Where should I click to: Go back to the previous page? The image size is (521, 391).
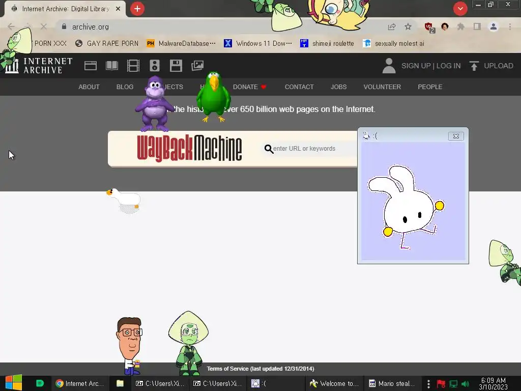coord(11,26)
